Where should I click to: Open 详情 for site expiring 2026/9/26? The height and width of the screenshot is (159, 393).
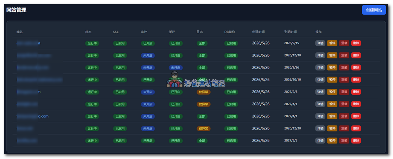click(x=320, y=67)
